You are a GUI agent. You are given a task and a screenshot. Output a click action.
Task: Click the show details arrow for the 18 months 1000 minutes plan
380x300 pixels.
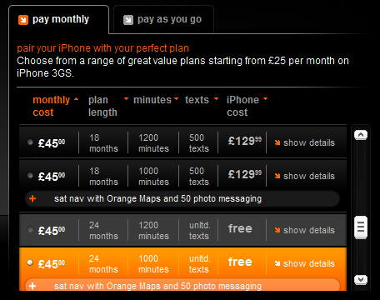[277, 176]
